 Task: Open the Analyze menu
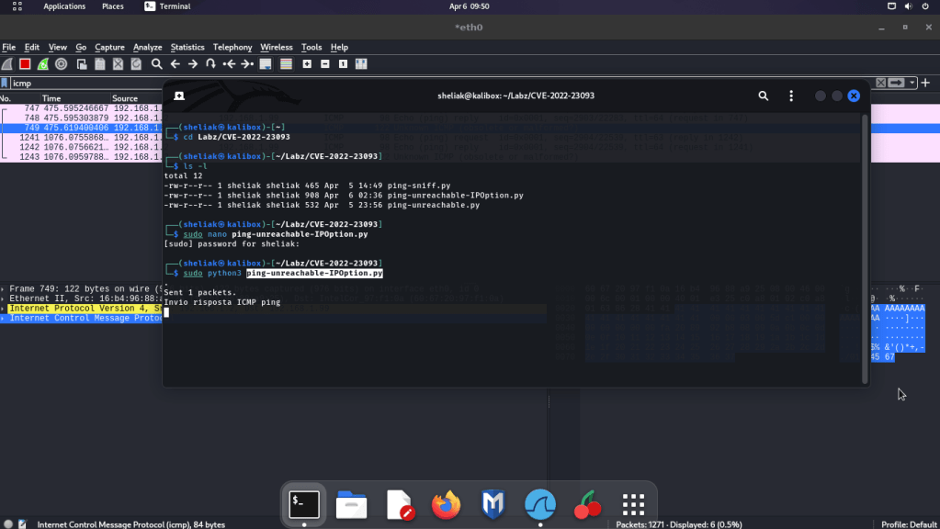pyautogui.click(x=147, y=47)
